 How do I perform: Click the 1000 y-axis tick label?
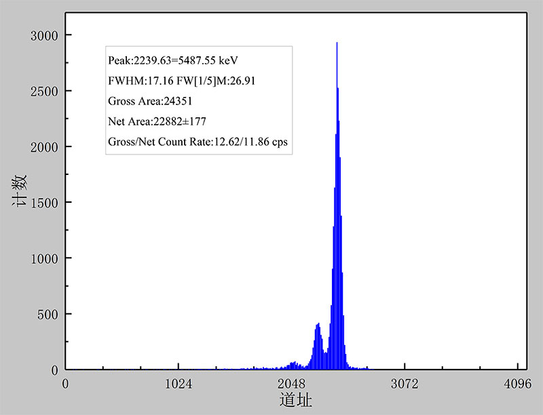45,258
